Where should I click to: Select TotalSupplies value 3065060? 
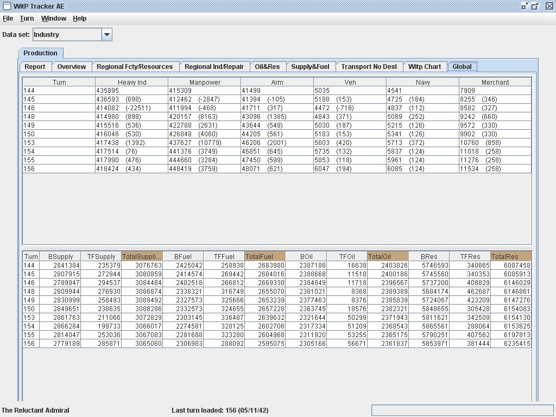(142, 344)
